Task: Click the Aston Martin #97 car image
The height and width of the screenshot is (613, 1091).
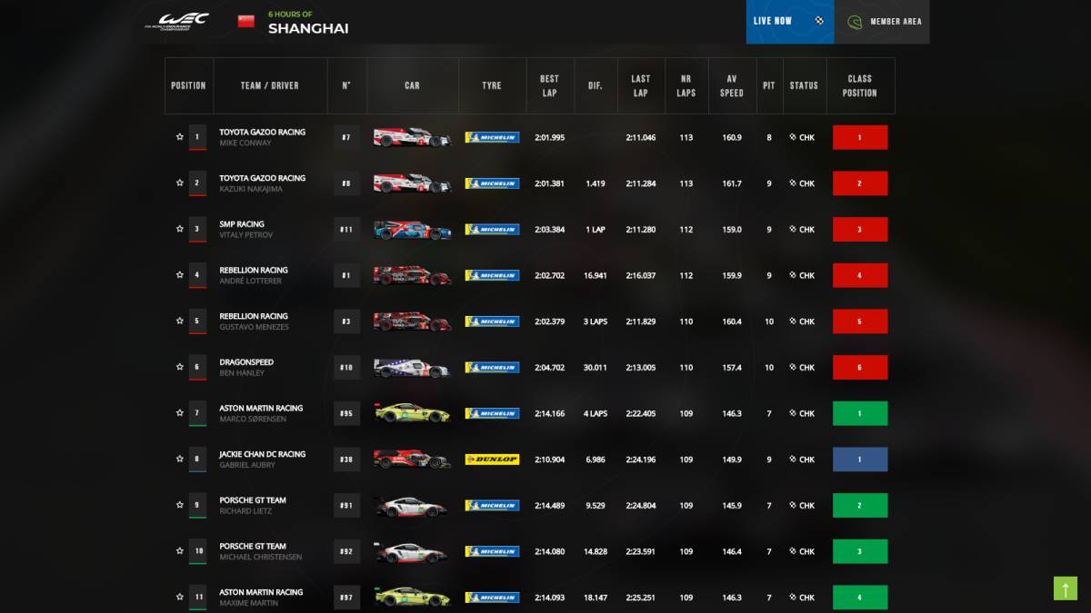Action: 412,597
